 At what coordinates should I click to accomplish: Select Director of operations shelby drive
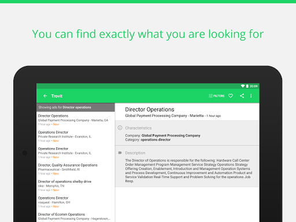click(x=76, y=186)
